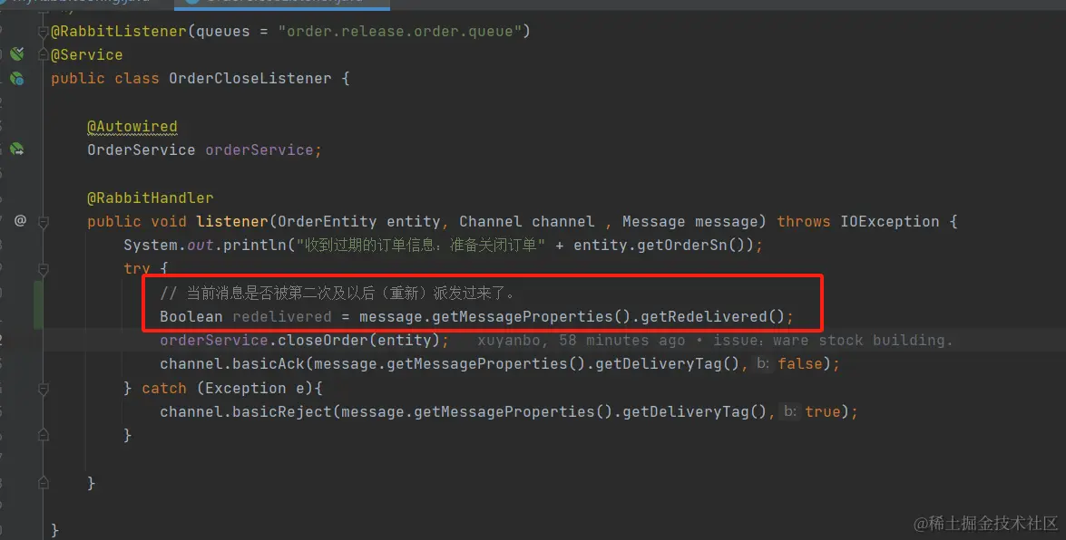Image resolution: width=1066 pixels, height=540 pixels.
Task: Click the b: parameter hint before true
Action: [790, 411]
